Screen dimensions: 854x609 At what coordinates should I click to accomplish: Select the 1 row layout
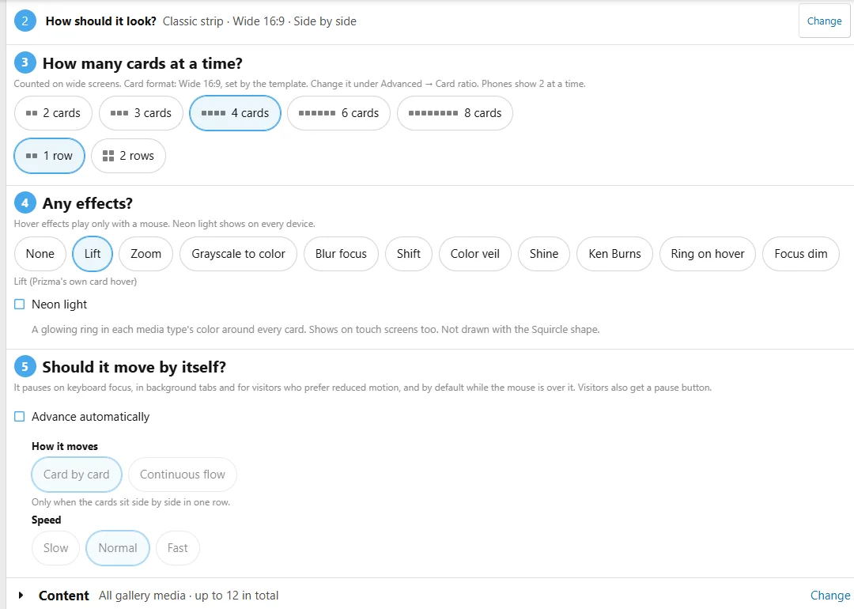(x=50, y=156)
